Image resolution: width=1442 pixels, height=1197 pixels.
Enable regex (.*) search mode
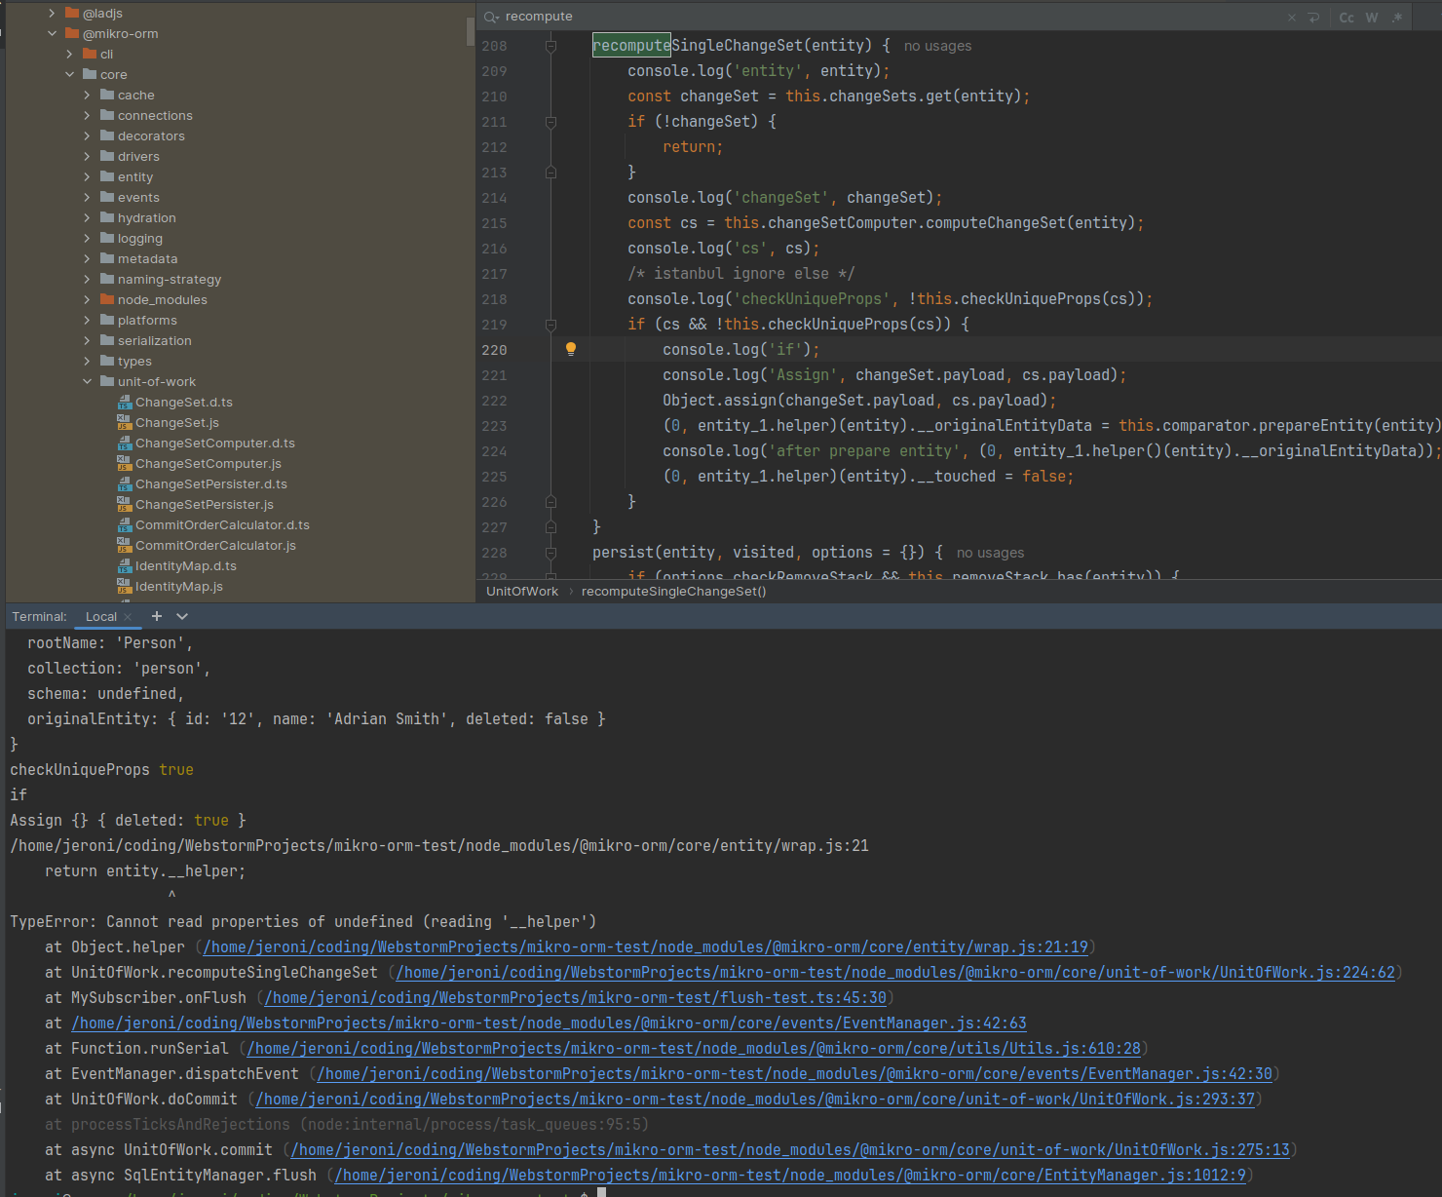[x=1397, y=17]
